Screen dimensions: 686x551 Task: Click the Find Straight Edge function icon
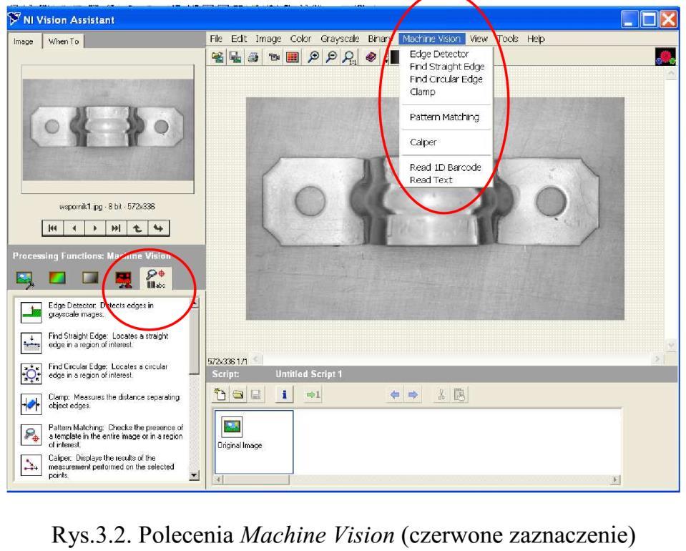[x=31, y=343]
